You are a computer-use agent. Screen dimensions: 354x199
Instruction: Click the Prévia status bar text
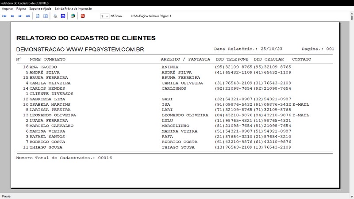6,196
